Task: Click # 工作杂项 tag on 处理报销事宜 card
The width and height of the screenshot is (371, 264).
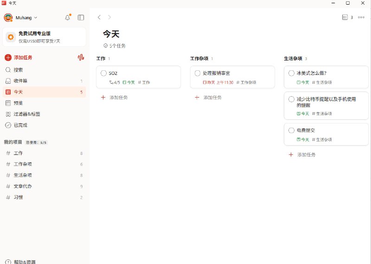Action: tap(246, 82)
